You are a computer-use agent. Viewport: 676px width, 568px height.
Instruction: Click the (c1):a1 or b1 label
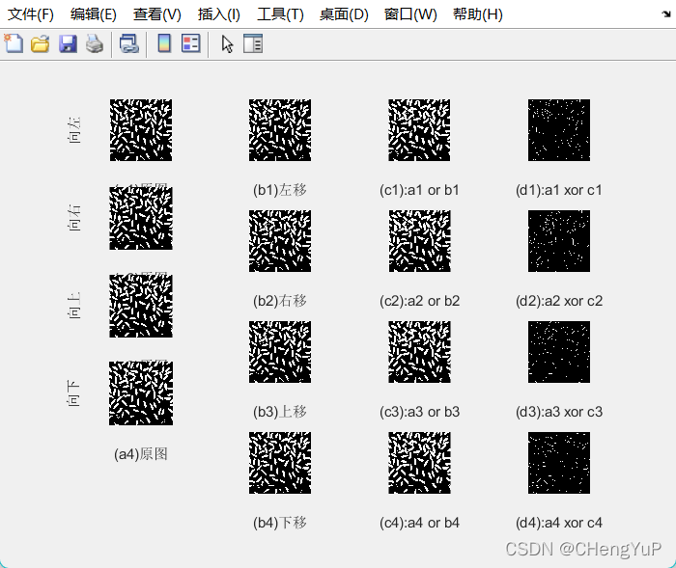point(419,190)
